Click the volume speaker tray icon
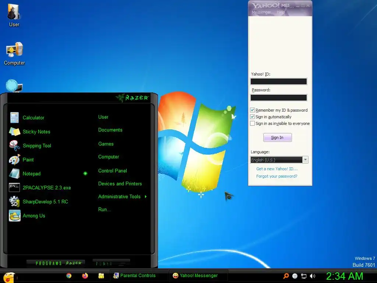The width and height of the screenshot is (377, 283). tap(312, 276)
